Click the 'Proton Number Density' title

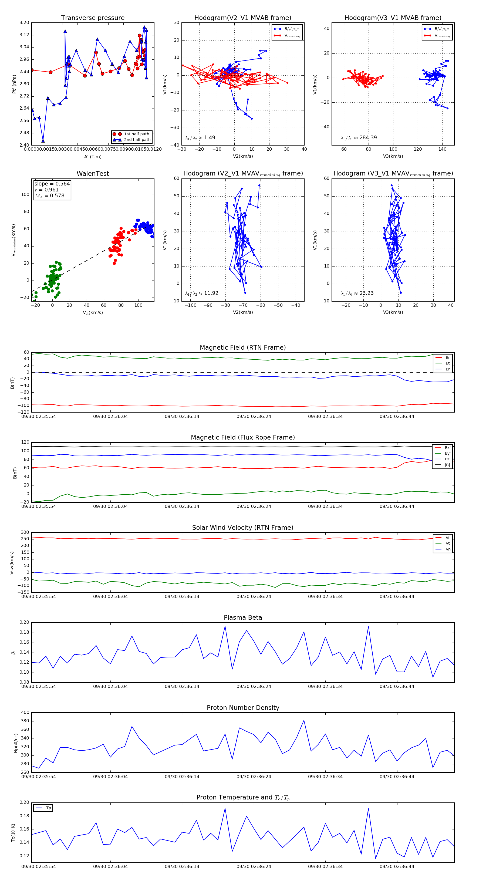click(243, 708)
